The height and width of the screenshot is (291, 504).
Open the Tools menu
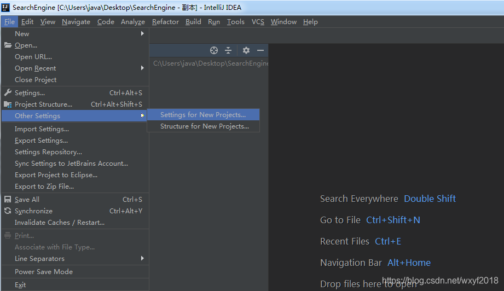point(236,22)
